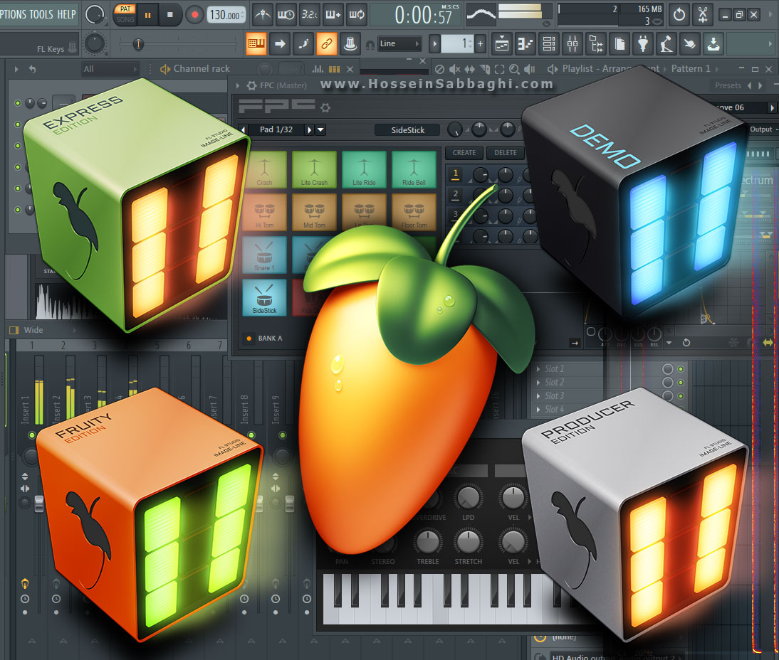779x660 pixels.
Task: Open the Line snap dropdown
Action: point(399,44)
